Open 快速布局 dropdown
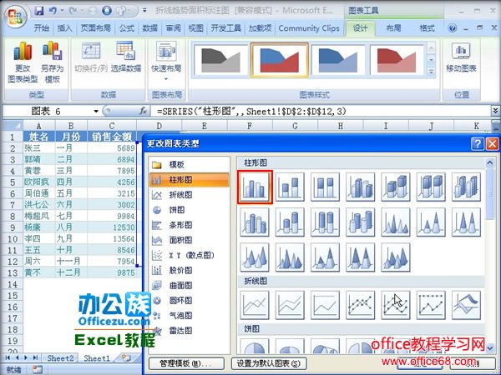501x375 pixels. [166, 61]
